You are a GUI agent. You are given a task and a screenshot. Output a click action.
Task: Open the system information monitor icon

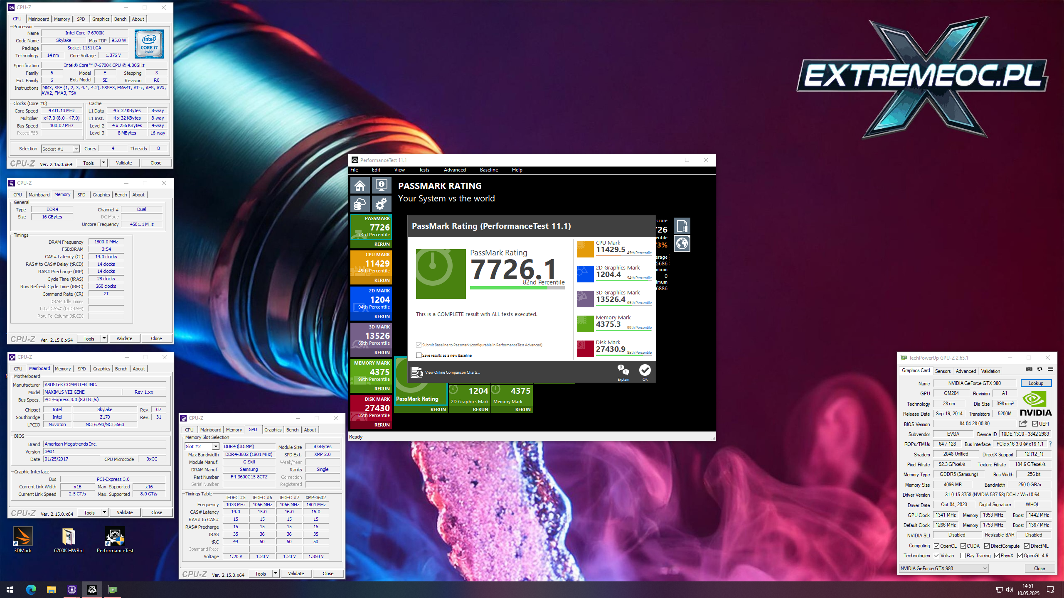[381, 185]
